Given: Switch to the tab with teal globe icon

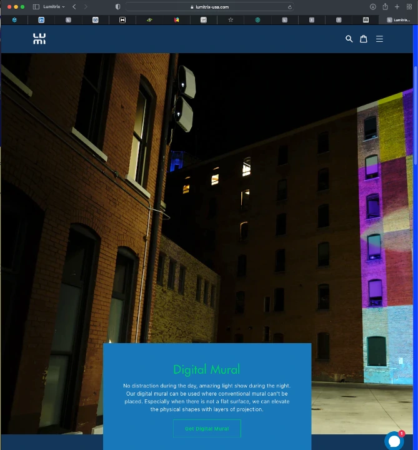Looking at the screenshot, I should tap(257, 20).
